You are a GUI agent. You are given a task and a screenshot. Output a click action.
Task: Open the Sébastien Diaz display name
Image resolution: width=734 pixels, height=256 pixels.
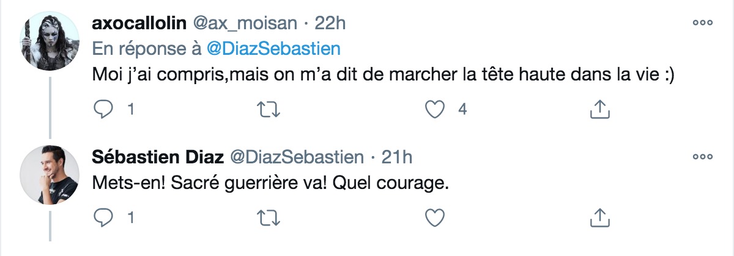click(157, 157)
